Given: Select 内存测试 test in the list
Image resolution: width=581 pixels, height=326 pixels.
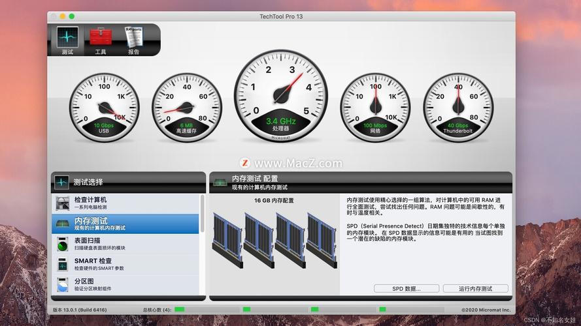Looking at the screenshot, I should click(x=125, y=224).
